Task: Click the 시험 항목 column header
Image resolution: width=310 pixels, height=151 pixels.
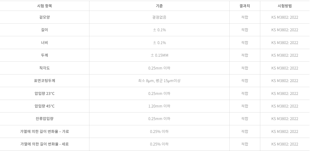Action: coord(44,6)
